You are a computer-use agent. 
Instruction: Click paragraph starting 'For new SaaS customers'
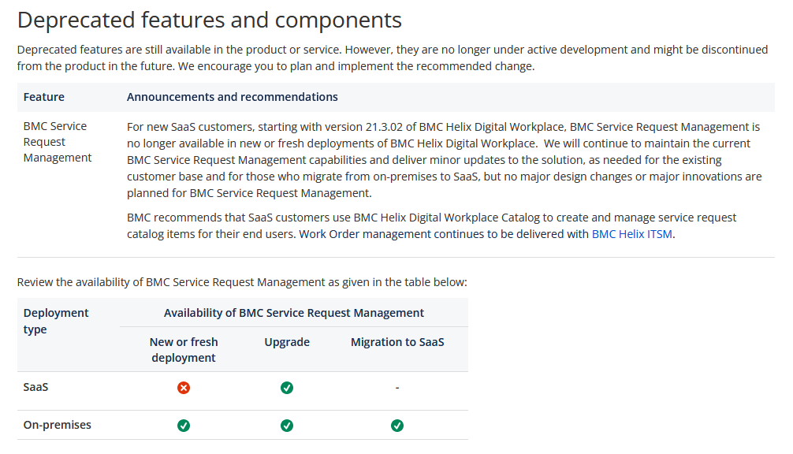[444, 160]
